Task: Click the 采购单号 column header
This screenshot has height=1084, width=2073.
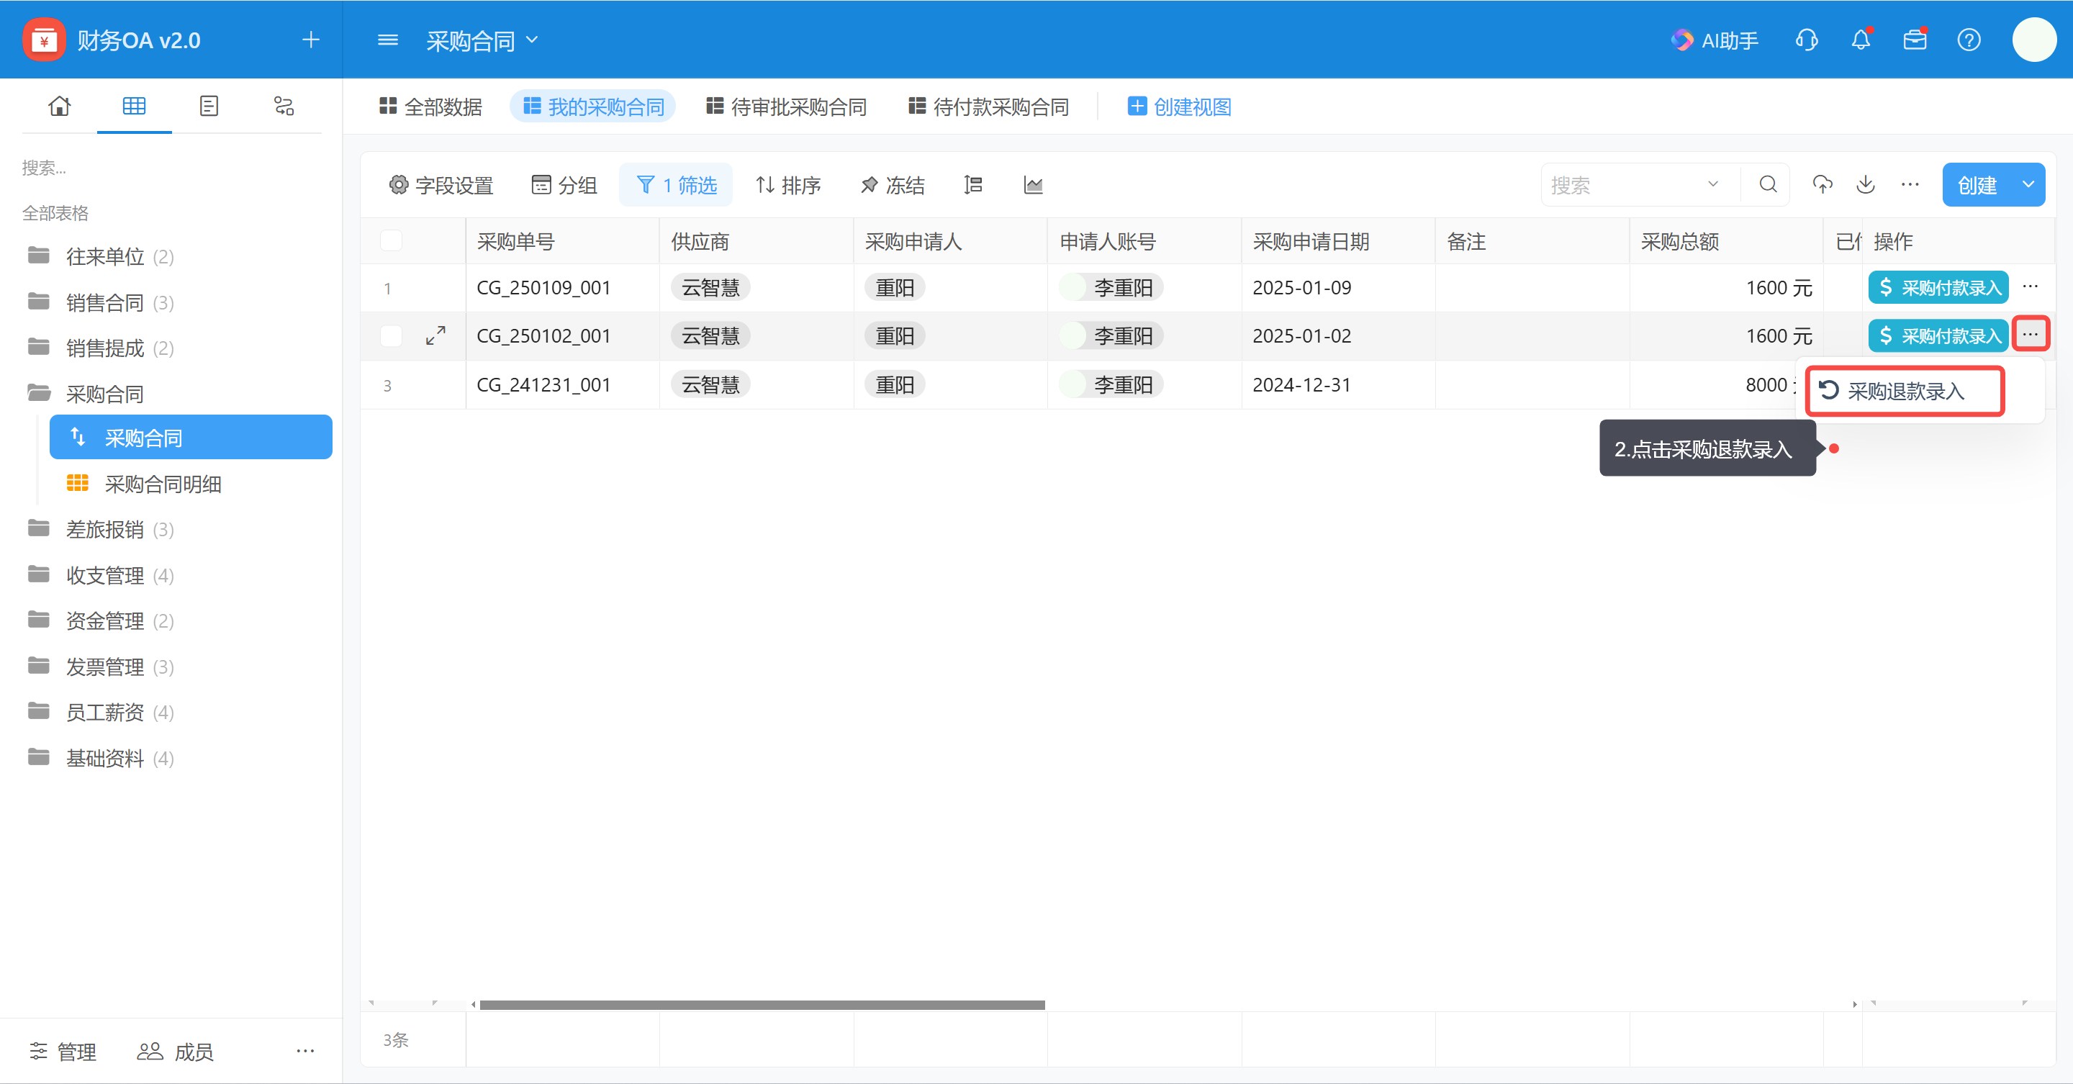Action: coord(561,240)
